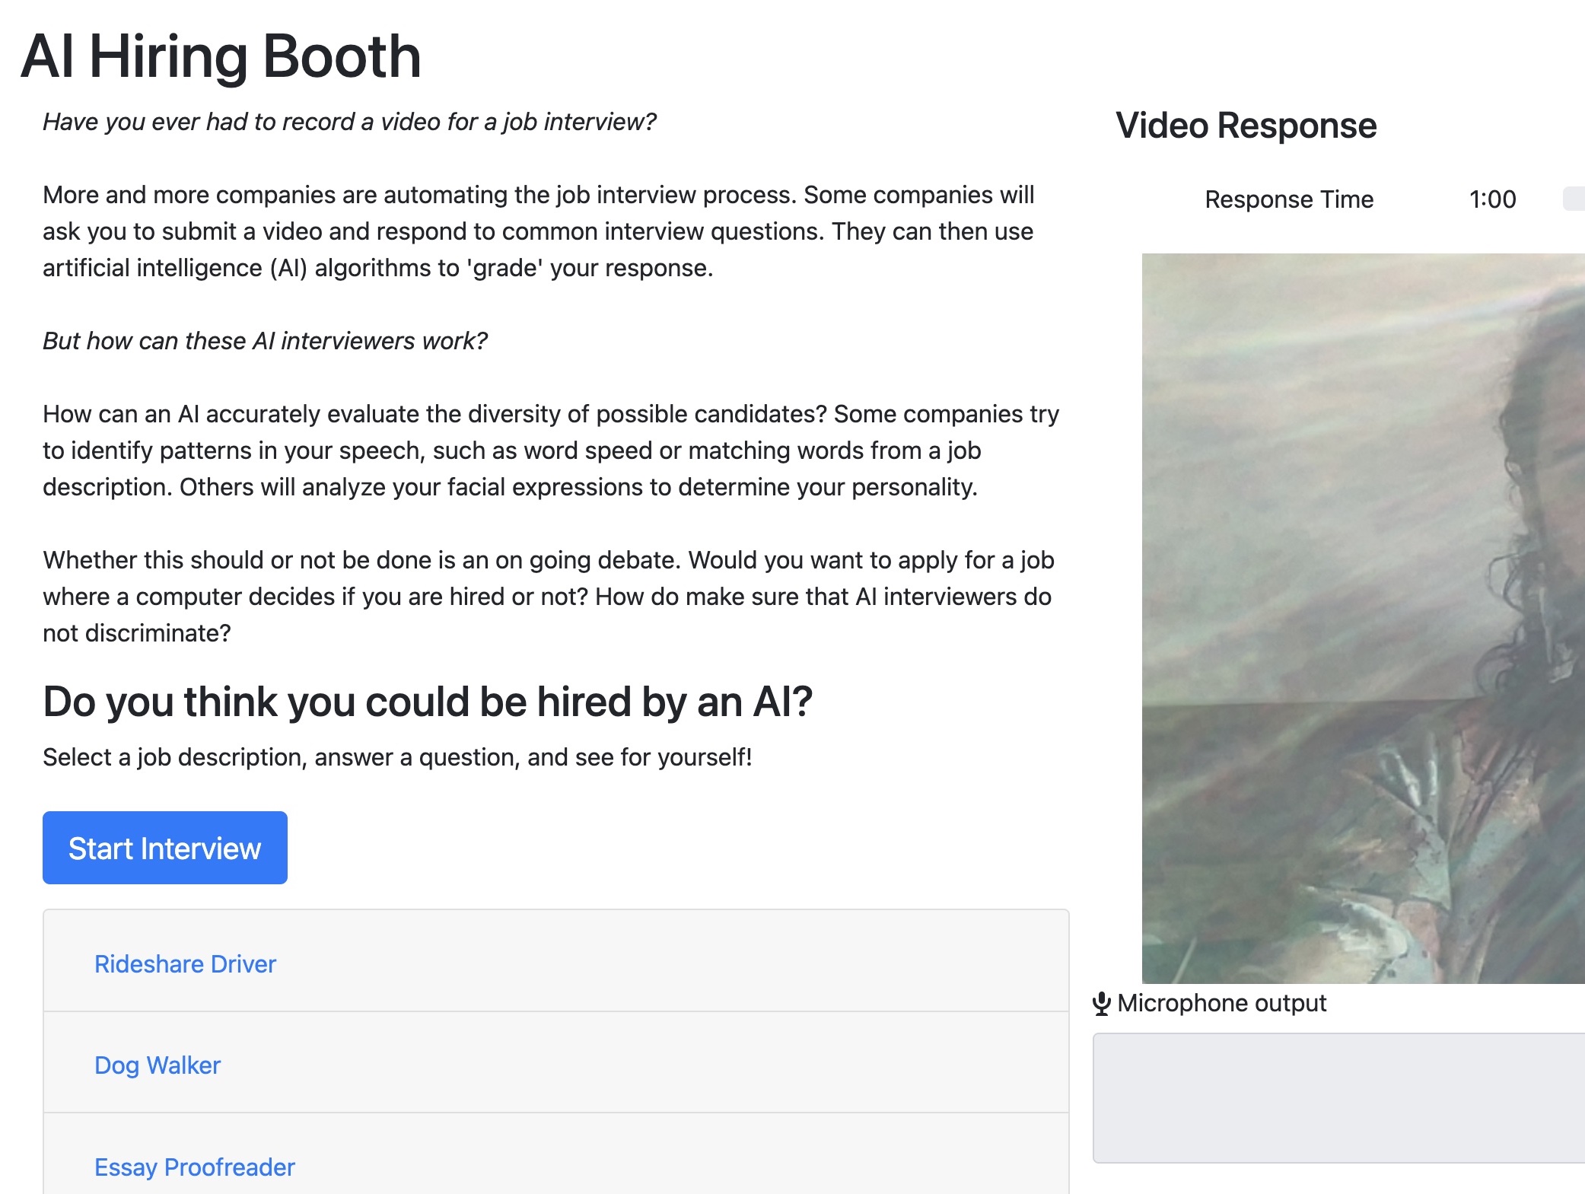Click 'But how can these AI interviewers work?' text
The image size is (1585, 1194).
click(265, 341)
